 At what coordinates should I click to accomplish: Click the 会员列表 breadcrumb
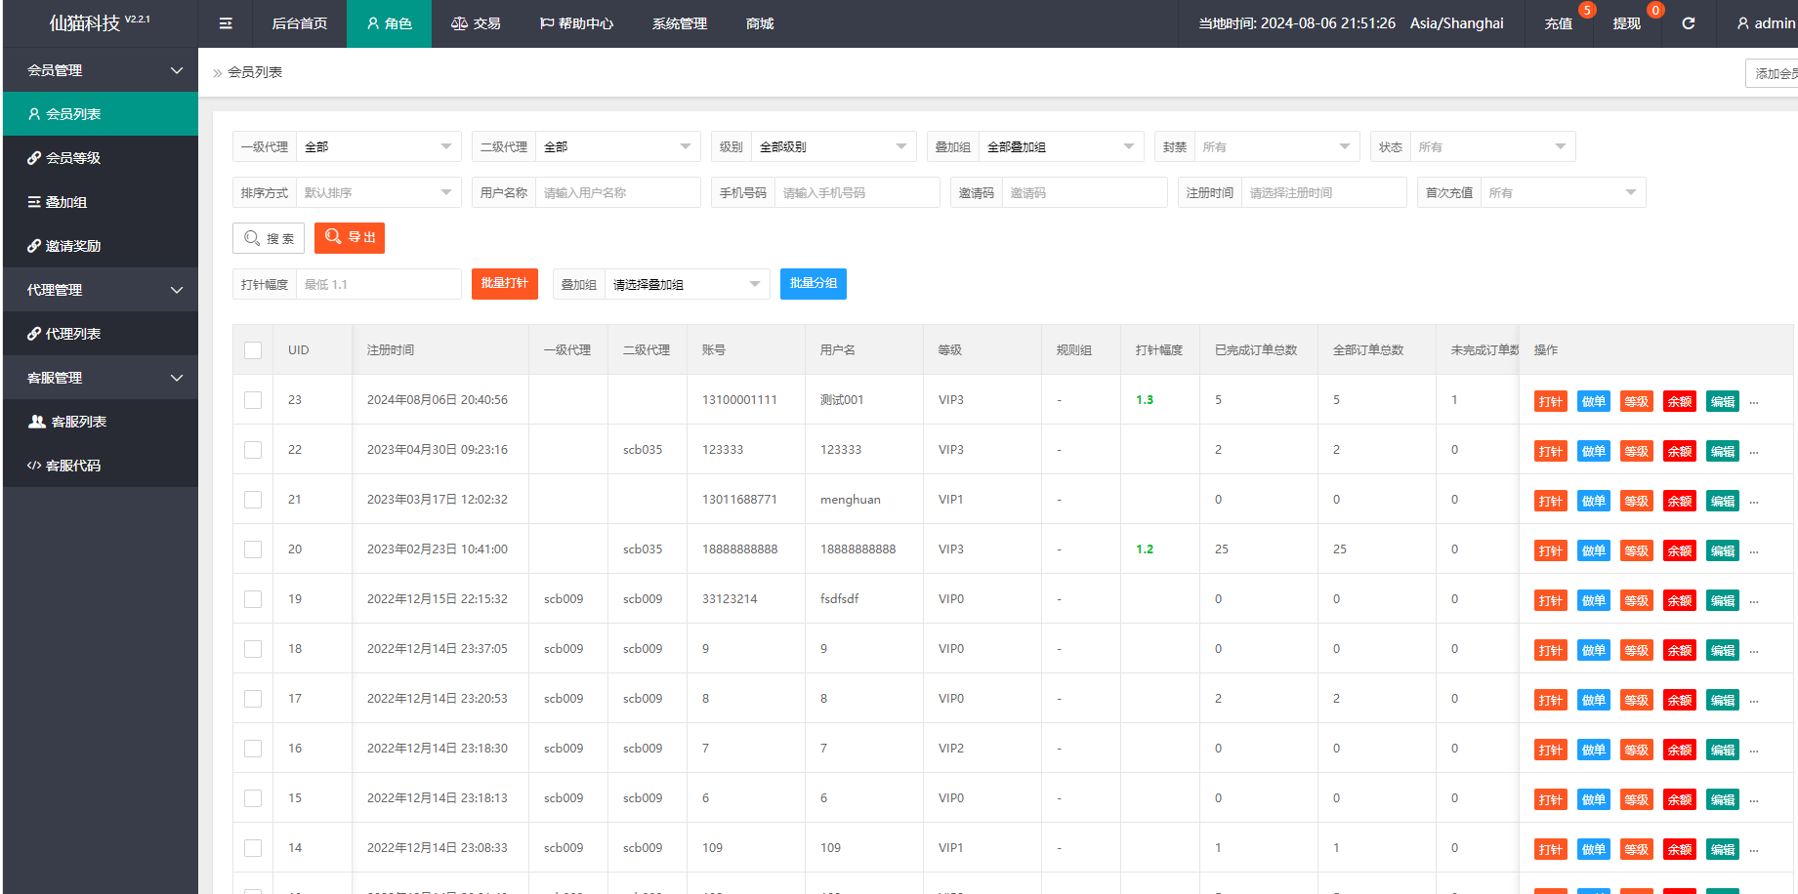255,72
